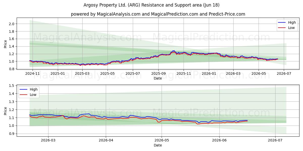Click the '1.1' price tick label
Image resolution: width=303 pixels, height=151 pixels.
(12, 118)
